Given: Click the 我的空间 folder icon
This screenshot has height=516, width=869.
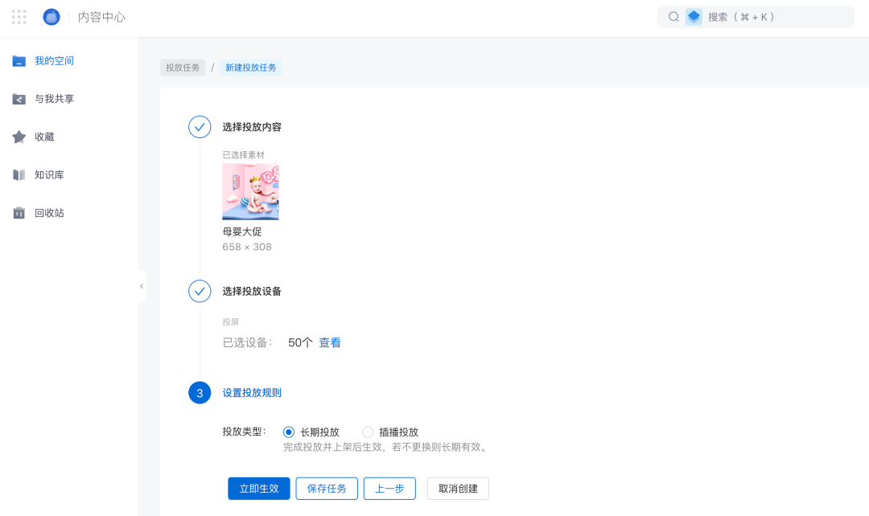Looking at the screenshot, I should tap(19, 61).
